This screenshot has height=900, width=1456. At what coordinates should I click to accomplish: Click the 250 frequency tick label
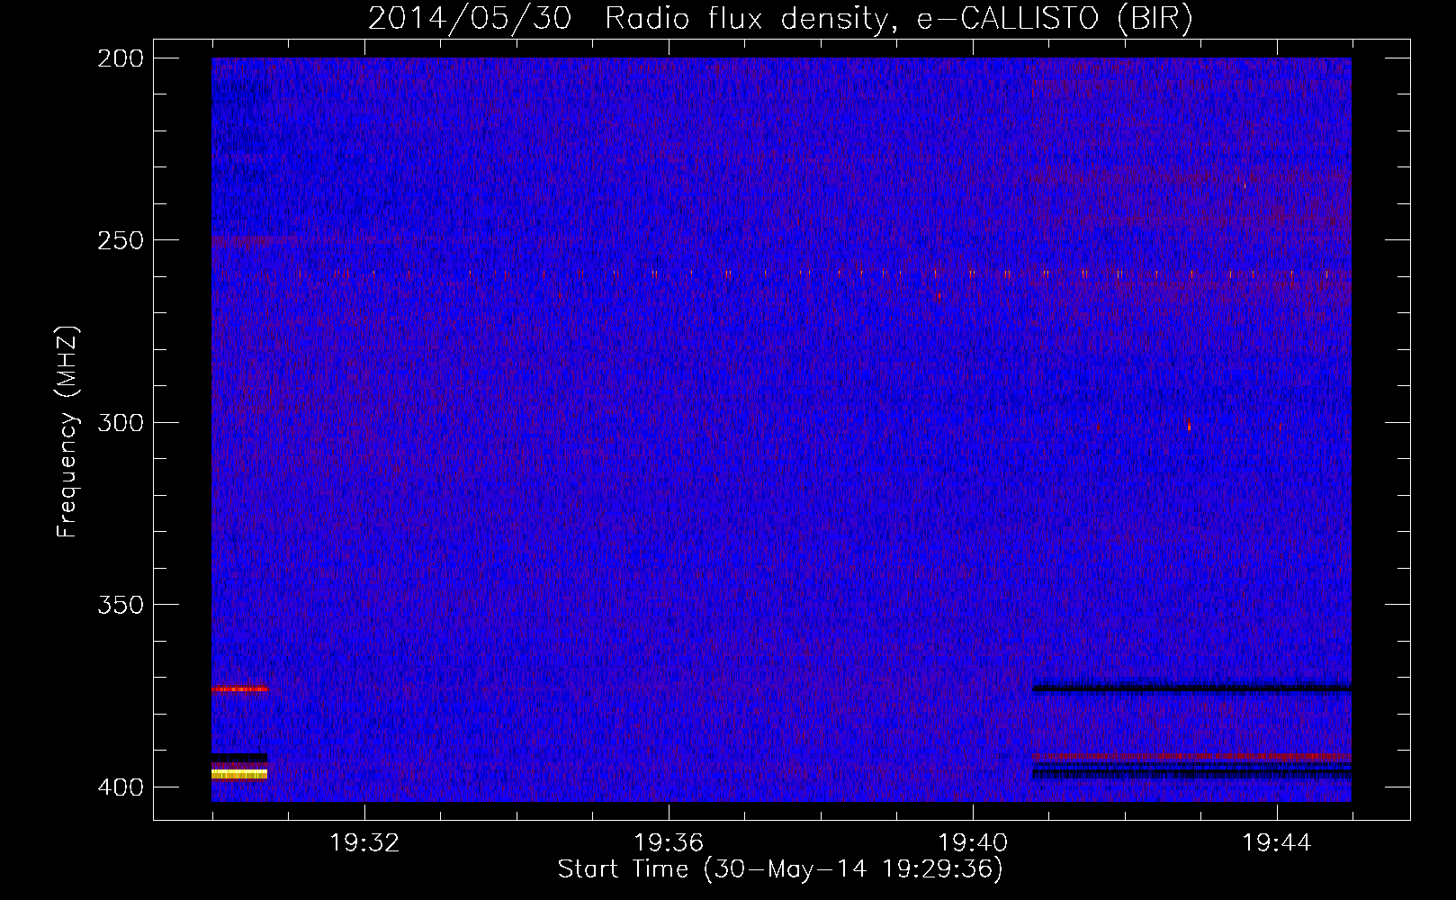coord(121,240)
